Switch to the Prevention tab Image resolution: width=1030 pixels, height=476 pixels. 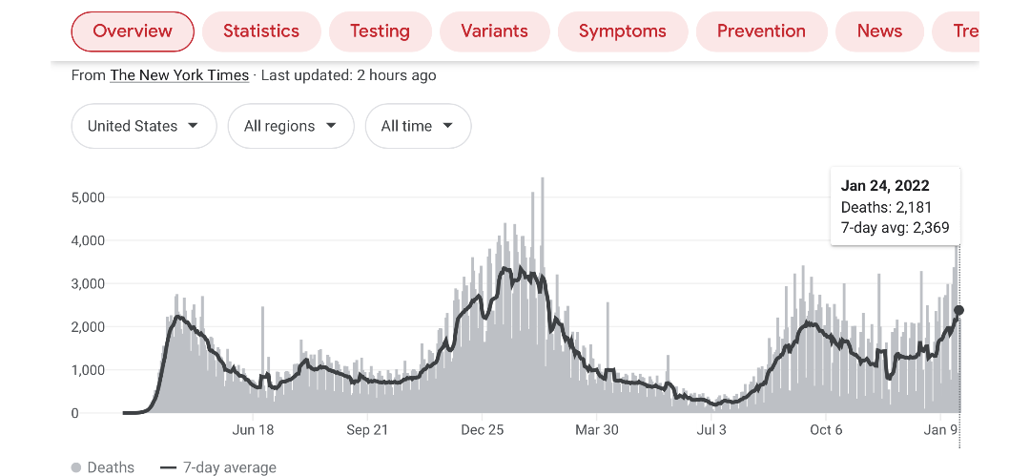coord(761,31)
